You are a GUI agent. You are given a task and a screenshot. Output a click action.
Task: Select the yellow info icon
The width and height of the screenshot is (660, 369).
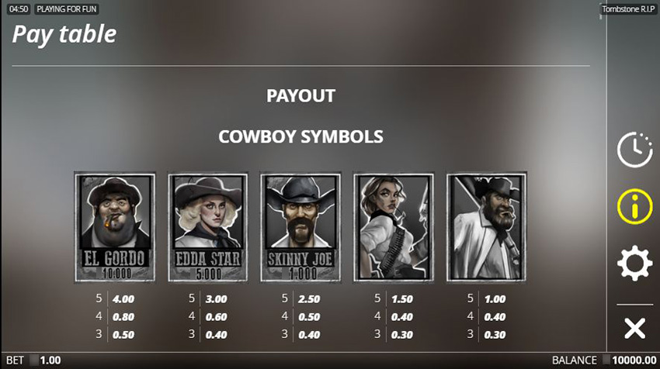click(634, 206)
